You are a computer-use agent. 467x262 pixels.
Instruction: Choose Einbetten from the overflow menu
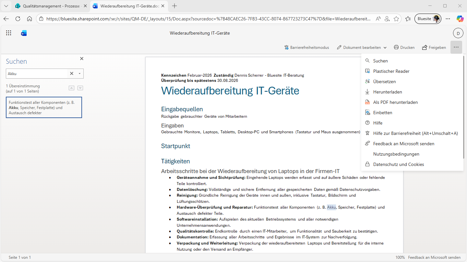coord(383,113)
